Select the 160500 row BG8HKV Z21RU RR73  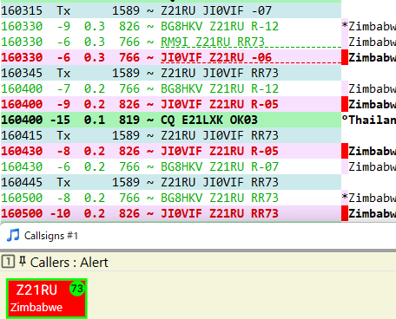171,198
